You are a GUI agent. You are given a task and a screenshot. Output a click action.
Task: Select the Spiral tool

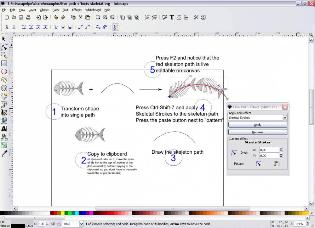(x=4, y=88)
